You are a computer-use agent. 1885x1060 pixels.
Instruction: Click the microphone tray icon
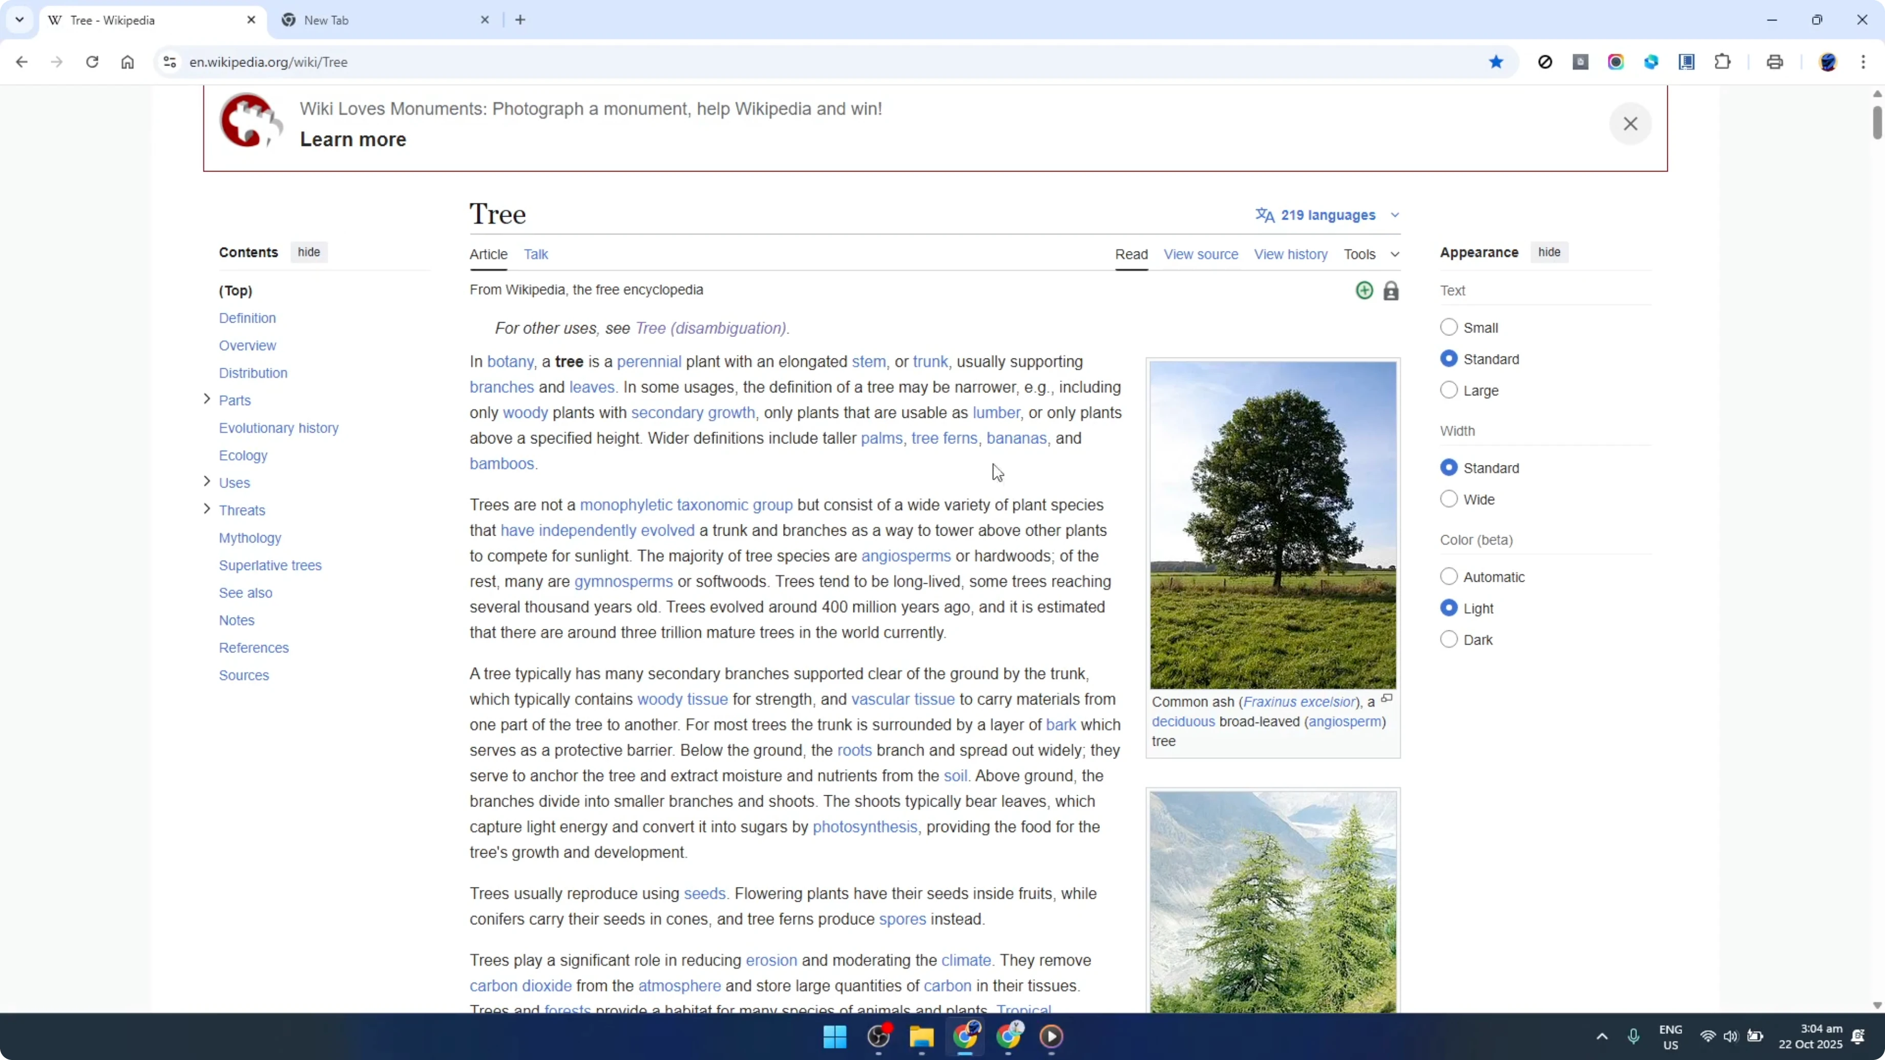tap(1633, 1036)
